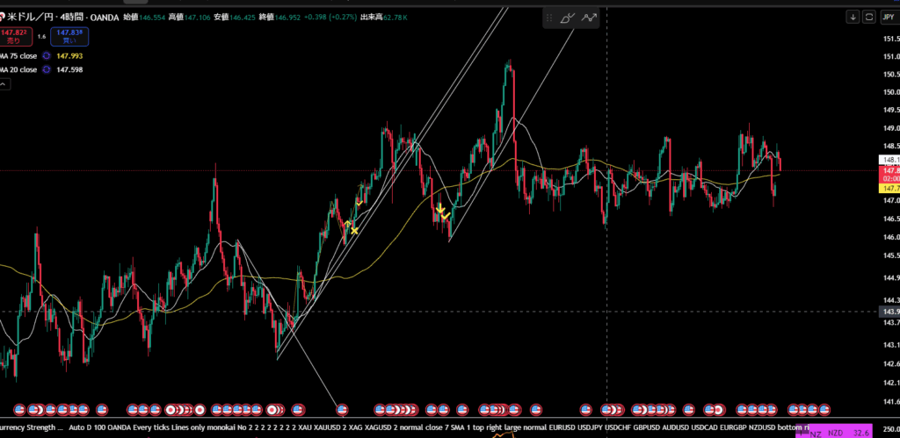Open the JPY currency selector

[887, 17]
